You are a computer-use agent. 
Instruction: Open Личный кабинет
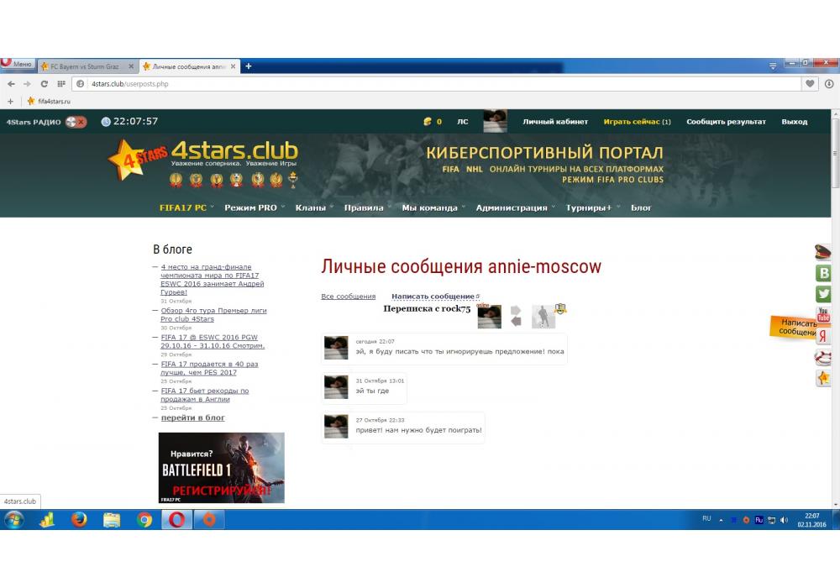click(555, 122)
